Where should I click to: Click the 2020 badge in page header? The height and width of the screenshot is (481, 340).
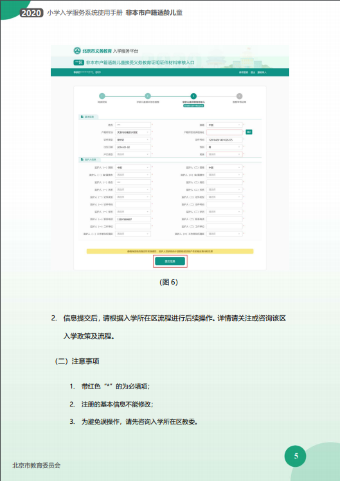[31, 13]
